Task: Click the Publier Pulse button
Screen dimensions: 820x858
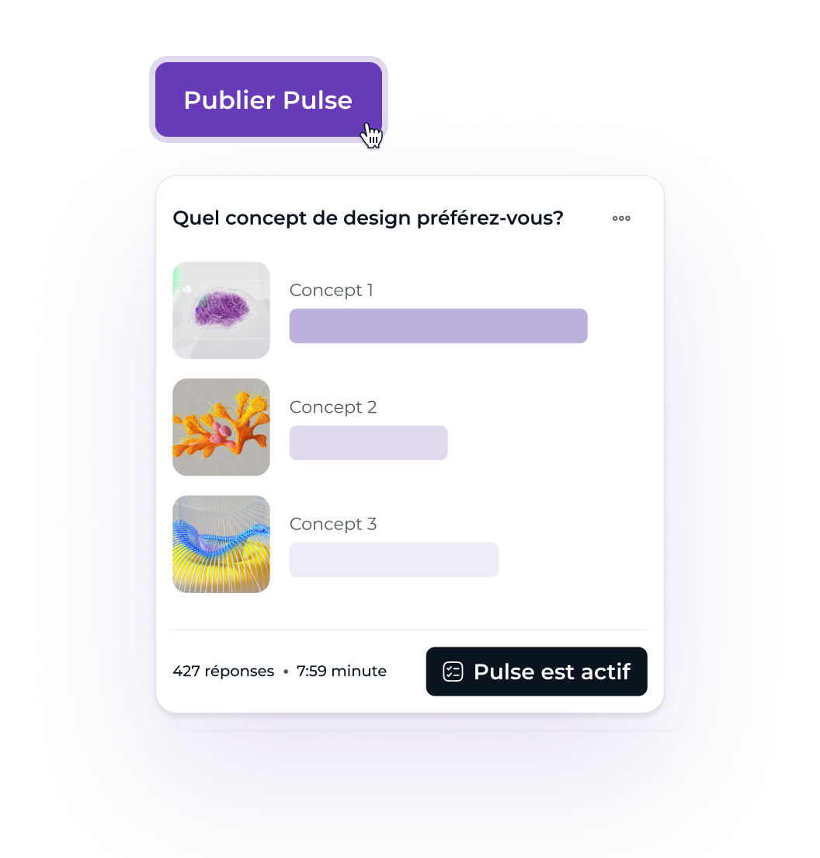Action: click(269, 99)
